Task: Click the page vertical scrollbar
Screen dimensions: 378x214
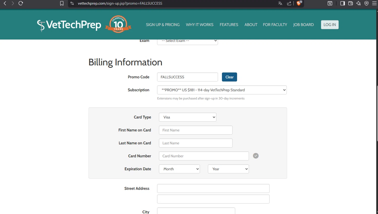Action: pos(377,113)
